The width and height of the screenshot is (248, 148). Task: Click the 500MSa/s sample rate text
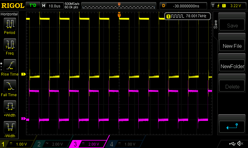tap(72, 4)
